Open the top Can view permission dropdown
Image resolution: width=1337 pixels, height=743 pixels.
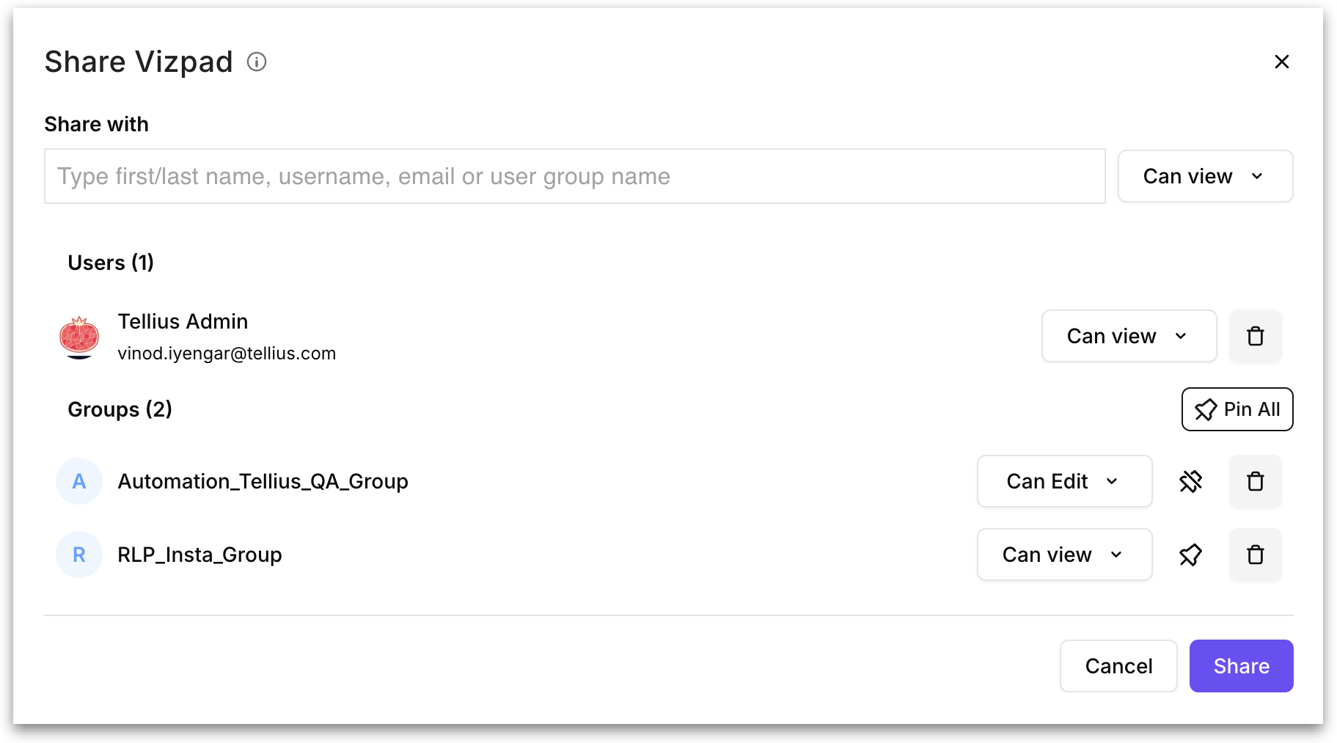point(1205,176)
